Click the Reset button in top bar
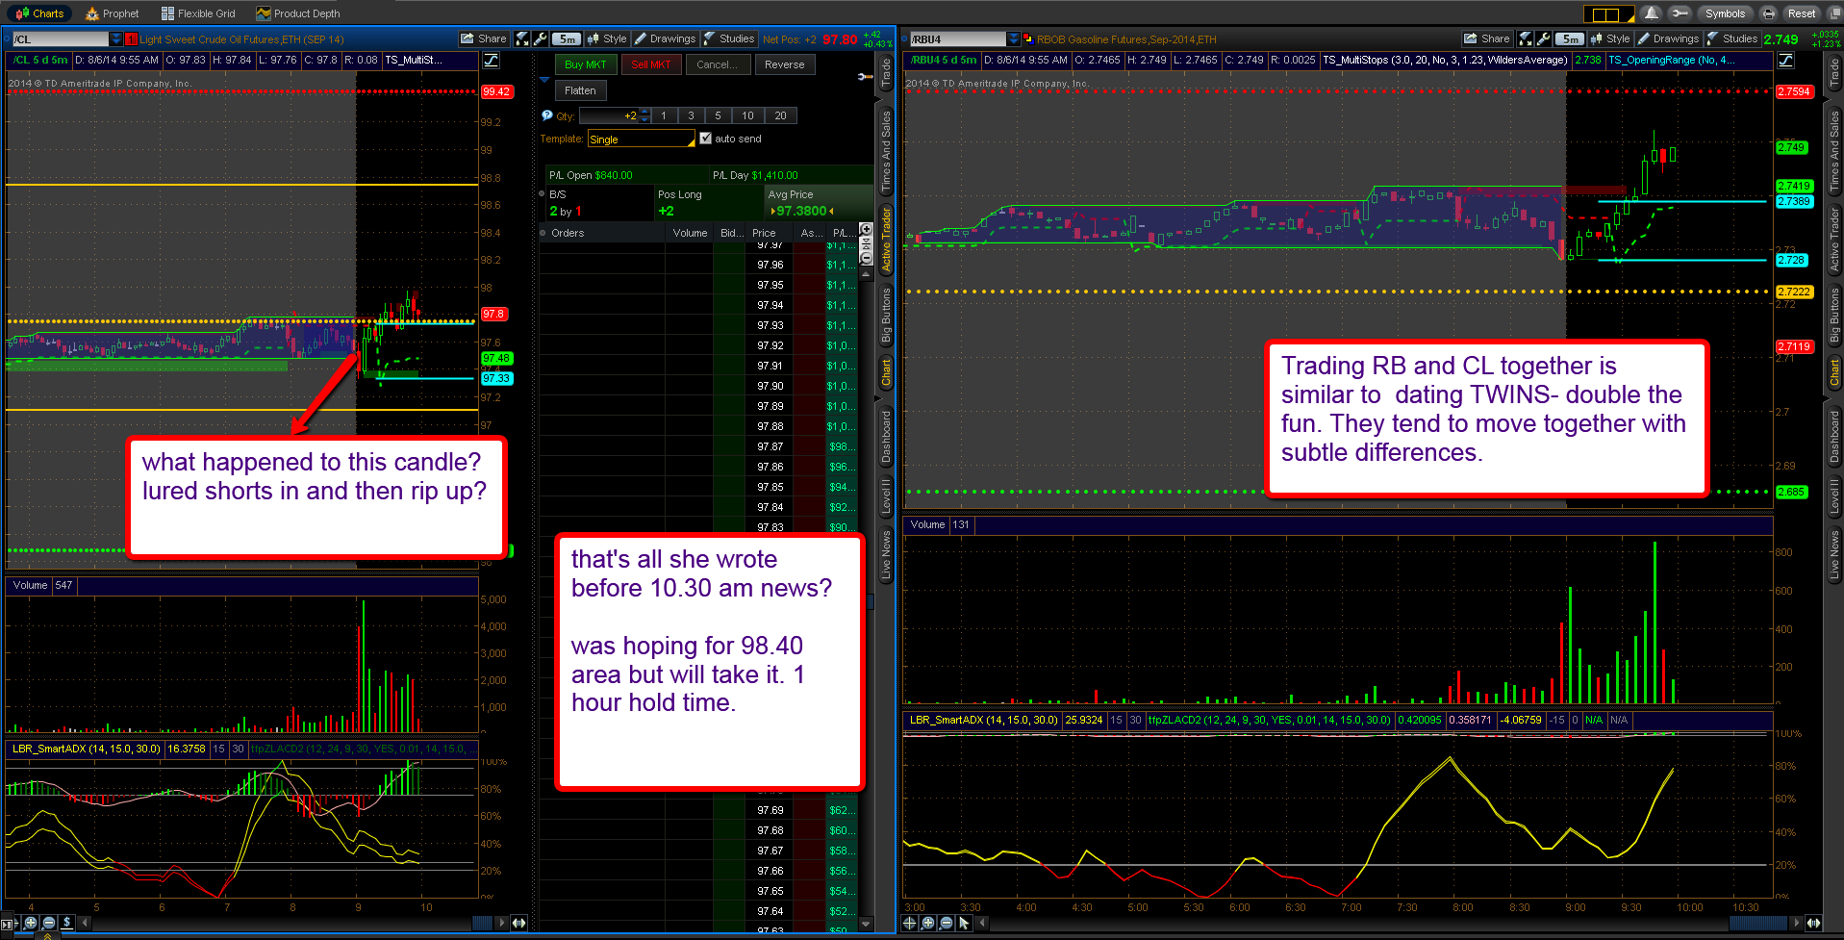This screenshot has height=940, width=1844. [1801, 13]
